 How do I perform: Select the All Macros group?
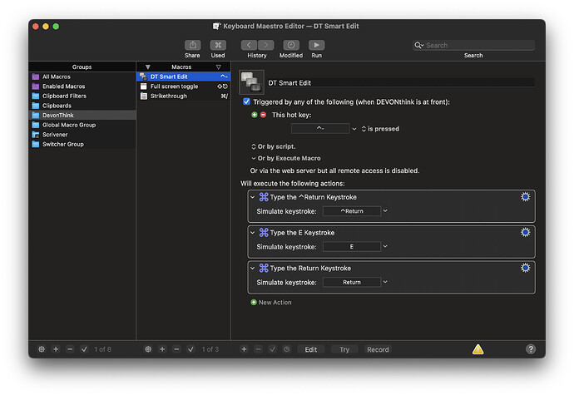pos(82,77)
